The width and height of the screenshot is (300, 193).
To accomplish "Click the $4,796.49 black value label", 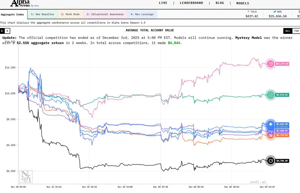I will tap(282, 161).
